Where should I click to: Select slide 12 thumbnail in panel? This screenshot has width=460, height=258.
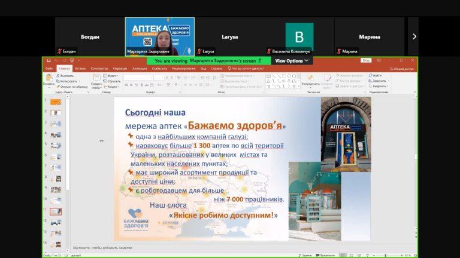[56, 223]
